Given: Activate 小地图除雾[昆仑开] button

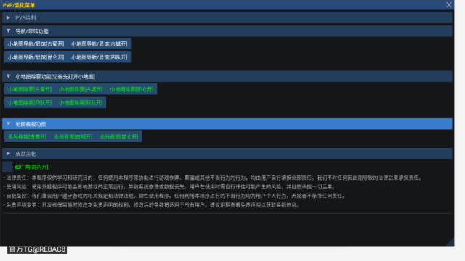Looking at the screenshot, I should pos(132,89).
